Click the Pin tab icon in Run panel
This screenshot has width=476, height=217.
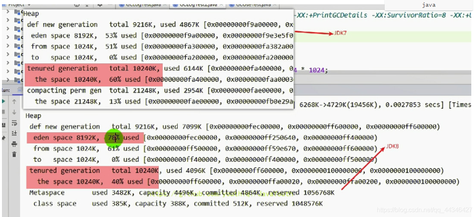pyautogui.click(x=4, y=138)
